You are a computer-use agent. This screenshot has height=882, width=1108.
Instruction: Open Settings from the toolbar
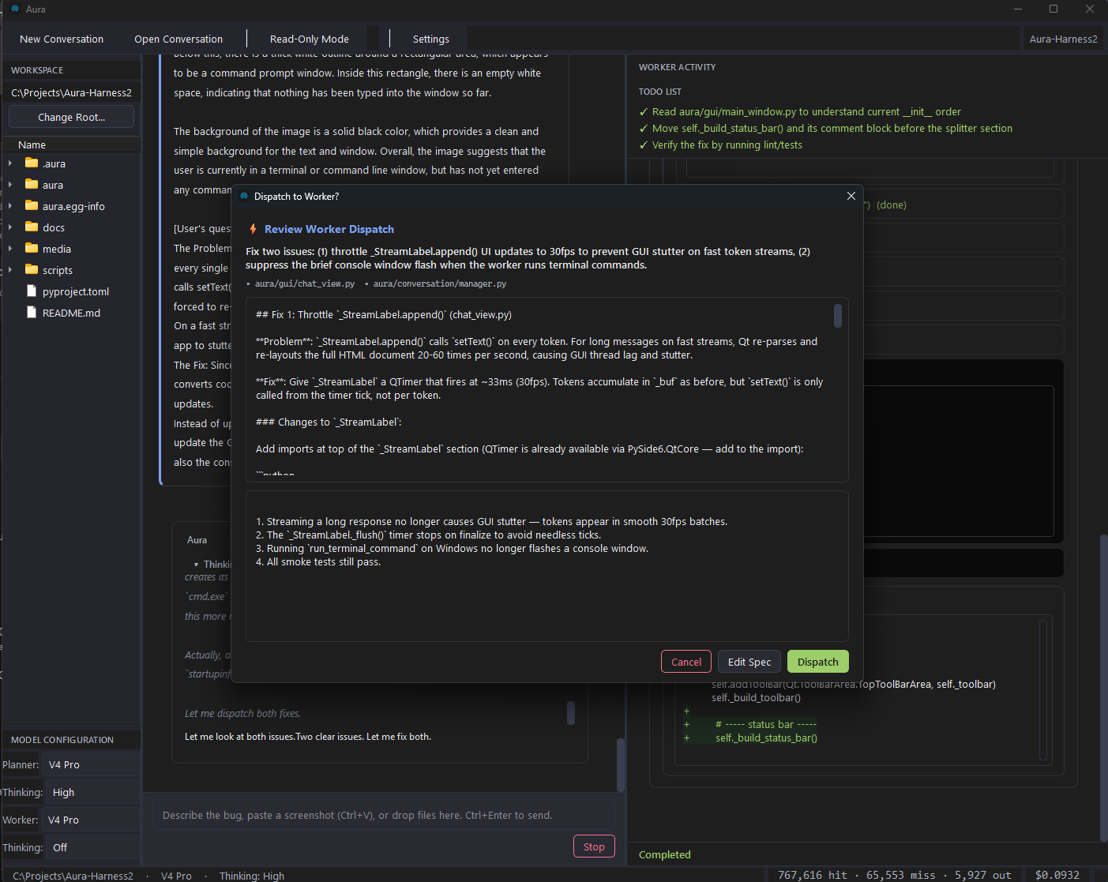pos(431,39)
